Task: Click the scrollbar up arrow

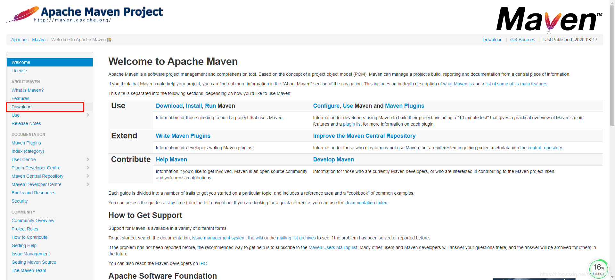Action: tap(612, 3)
